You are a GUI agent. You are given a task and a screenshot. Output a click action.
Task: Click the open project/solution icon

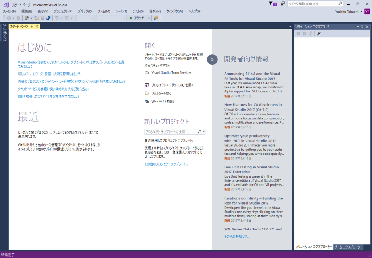coord(147,85)
